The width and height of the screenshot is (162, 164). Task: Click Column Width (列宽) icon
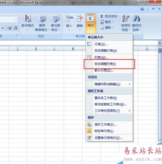[89, 57]
